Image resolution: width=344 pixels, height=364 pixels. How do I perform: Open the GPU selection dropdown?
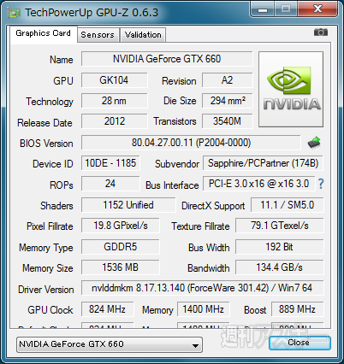(110, 344)
